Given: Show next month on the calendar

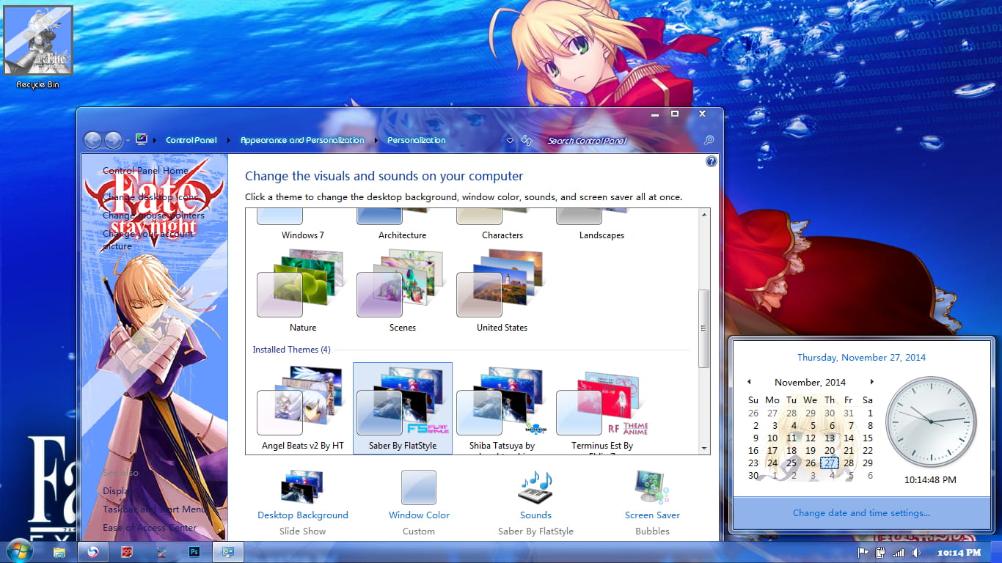Looking at the screenshot, I should pyautogui.click(x=871, y=382).
